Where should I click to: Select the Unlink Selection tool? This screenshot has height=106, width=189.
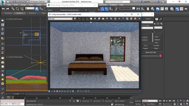(x=17, y=9)
